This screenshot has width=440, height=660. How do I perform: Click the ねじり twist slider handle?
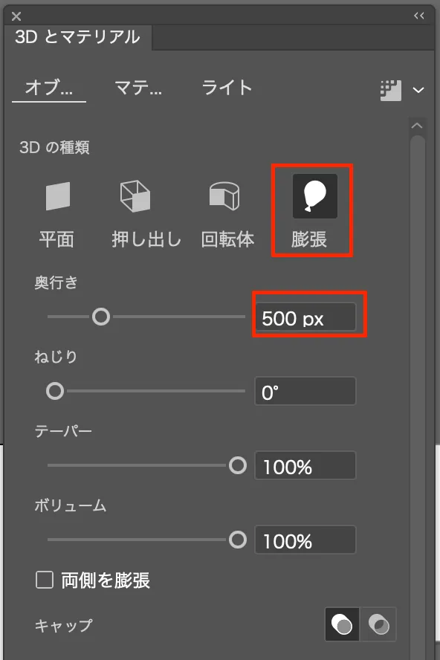coord(55,391)
